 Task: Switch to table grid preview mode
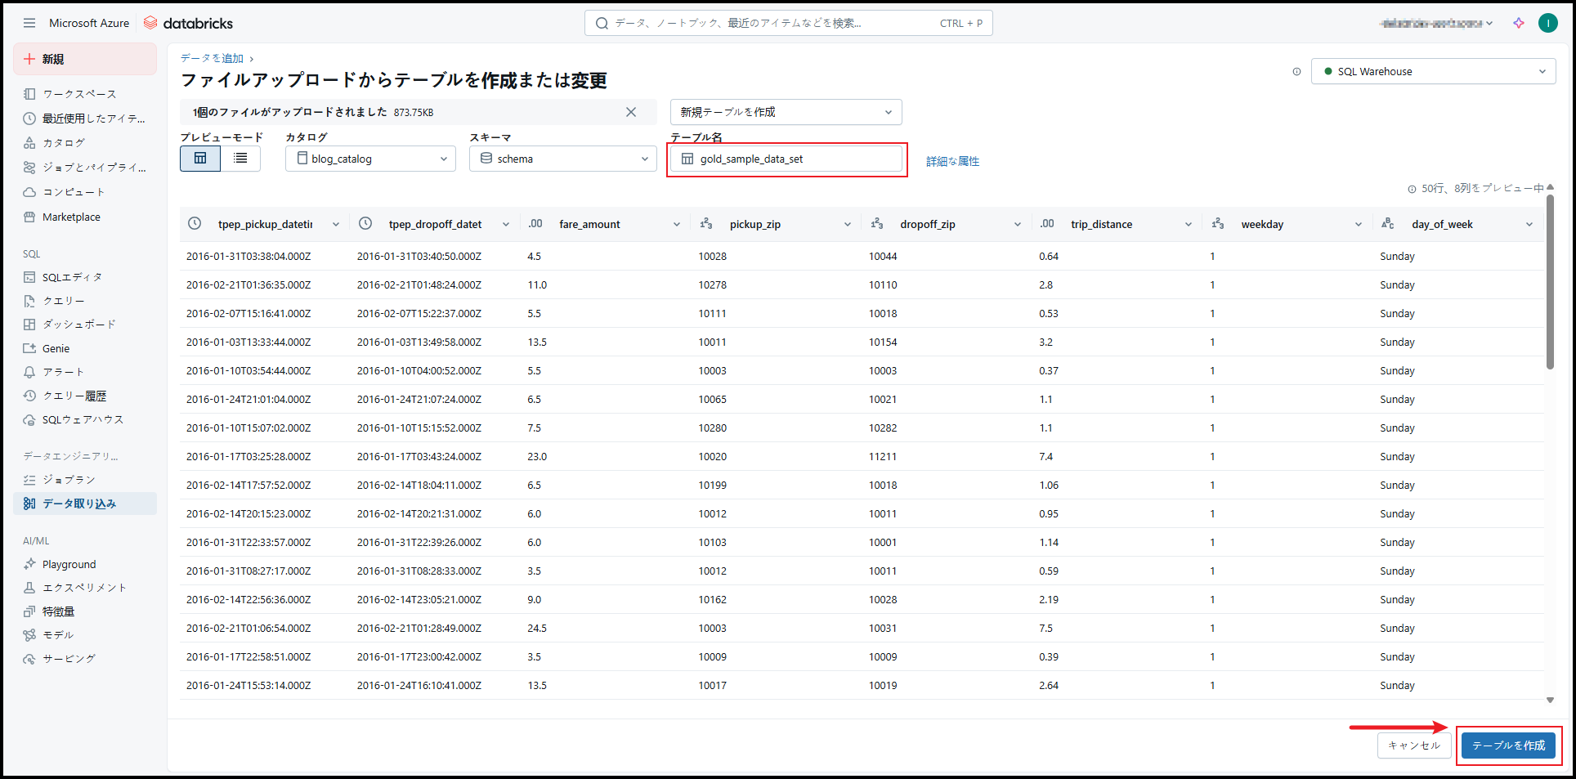pos(200,159)
